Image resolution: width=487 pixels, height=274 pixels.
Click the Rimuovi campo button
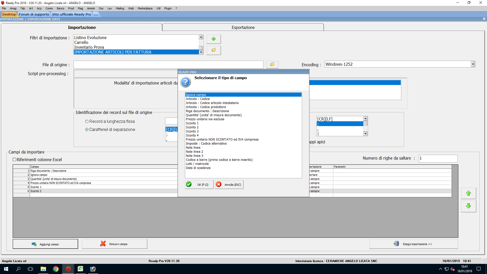115,244
